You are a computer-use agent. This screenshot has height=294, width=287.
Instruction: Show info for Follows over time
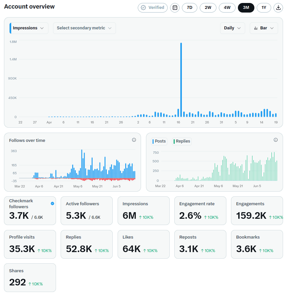pyautogui.click(x=134, y=140)
